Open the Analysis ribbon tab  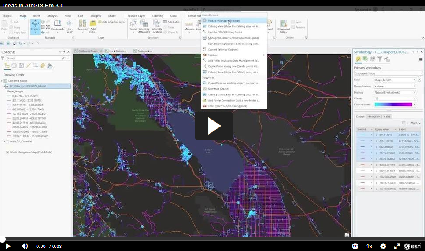coord(52,16)
